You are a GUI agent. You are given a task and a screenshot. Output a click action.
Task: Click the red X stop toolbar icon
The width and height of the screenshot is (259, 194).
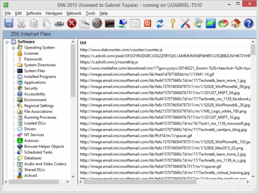coord(72,23)
